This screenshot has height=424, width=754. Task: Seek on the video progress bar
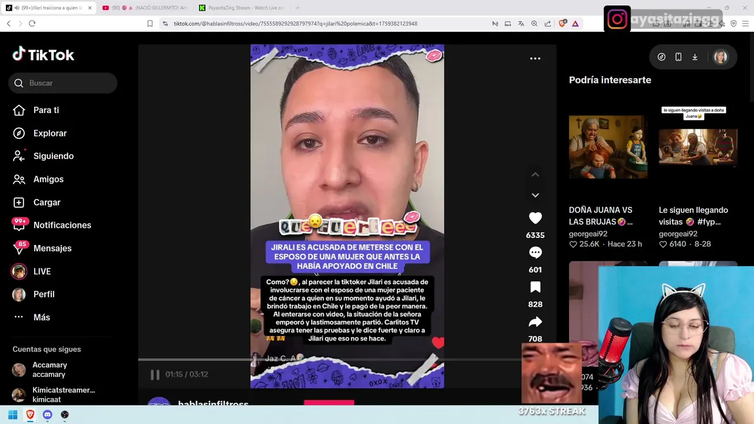pos(330,359)
